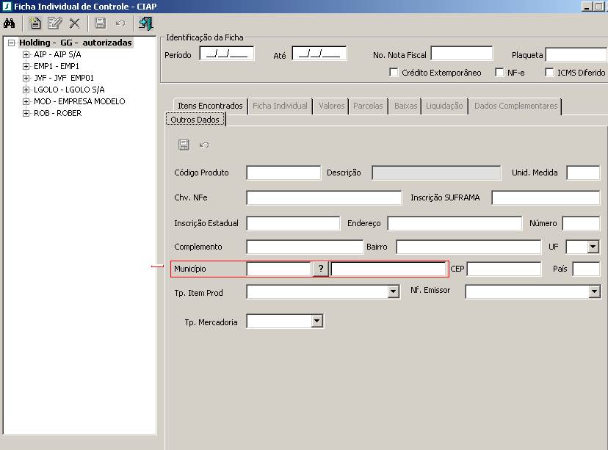Click the undo arrow in main toolbar

coord(120,23)
